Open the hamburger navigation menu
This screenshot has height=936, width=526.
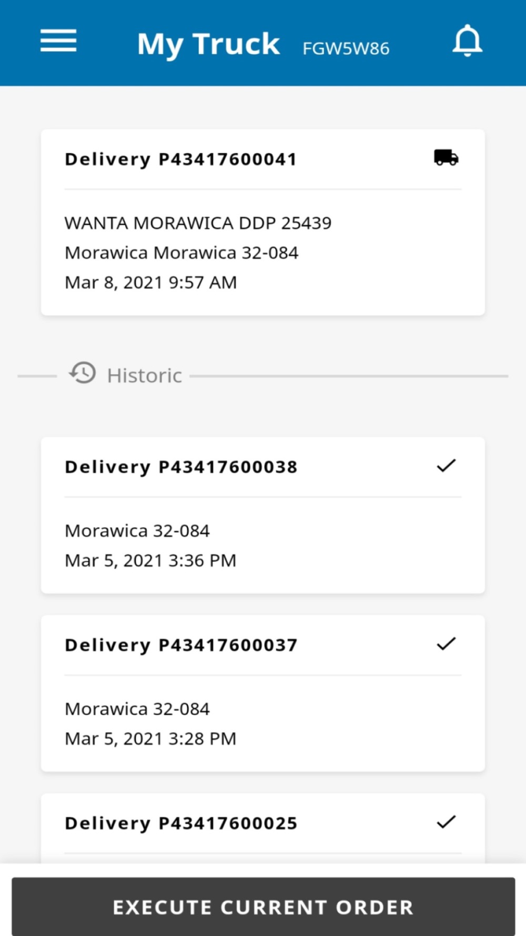point(58,41)
